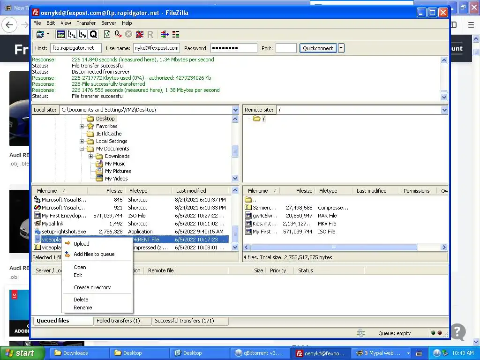Open the View menu
This screenshot has height=360, width=480.
[66, 23]
